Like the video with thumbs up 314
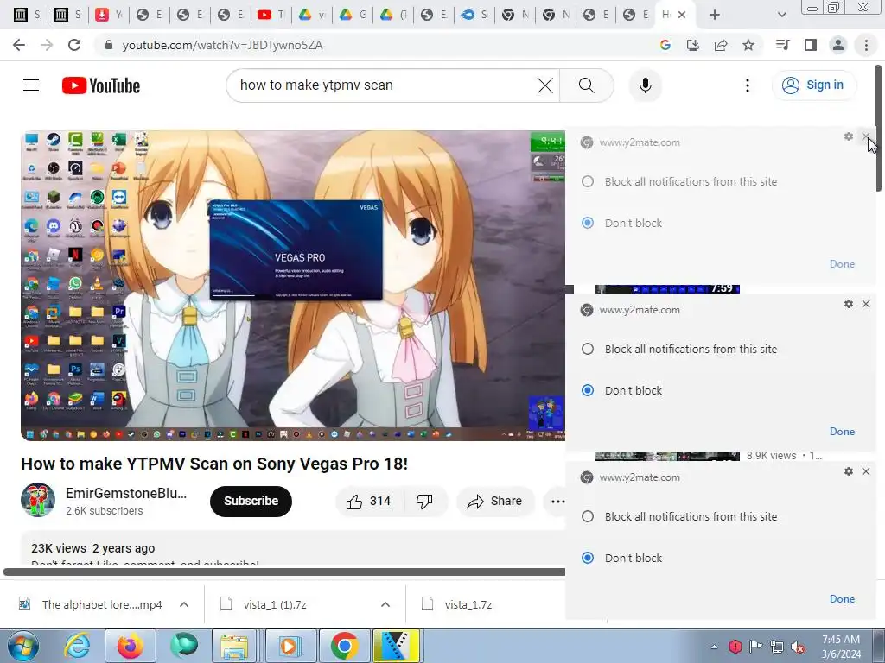Viewport: 885px width, 663px height. tap(369, 502)
